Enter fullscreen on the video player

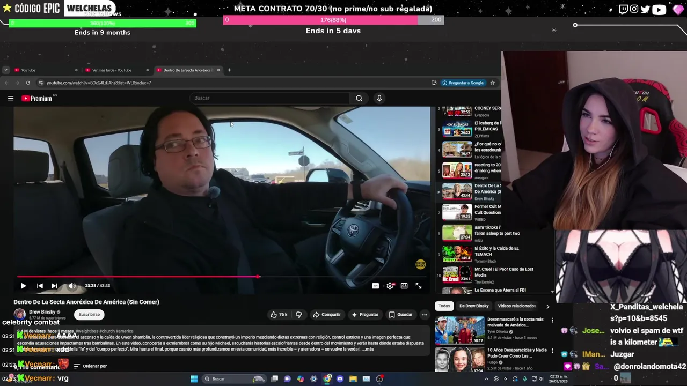[x=419, y=286]
